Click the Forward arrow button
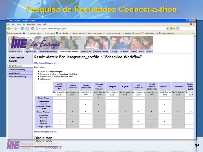Image resolution: width=203 pixels, height=152 pixels. click(x=16, y=28)
